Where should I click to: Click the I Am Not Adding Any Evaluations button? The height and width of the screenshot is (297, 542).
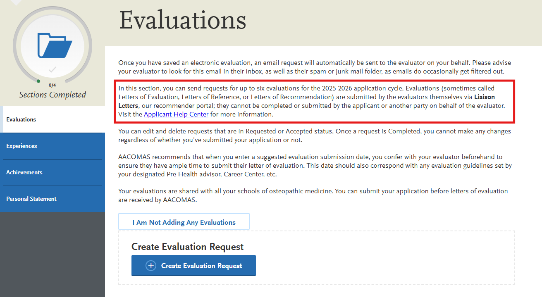(x=184, y=222)
